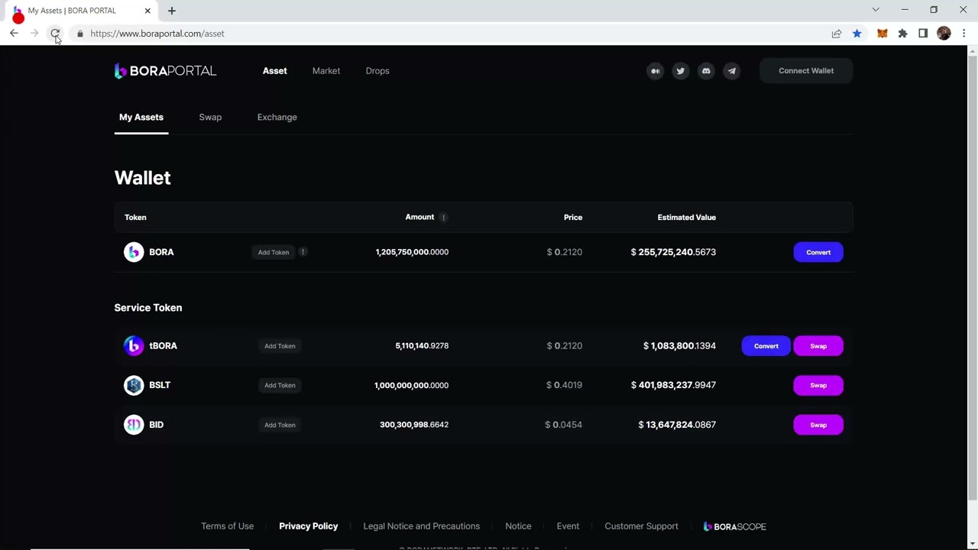This screenshot has width=978, height=550.
Task: Click Add Token for BORA
Action: point(274,252)
